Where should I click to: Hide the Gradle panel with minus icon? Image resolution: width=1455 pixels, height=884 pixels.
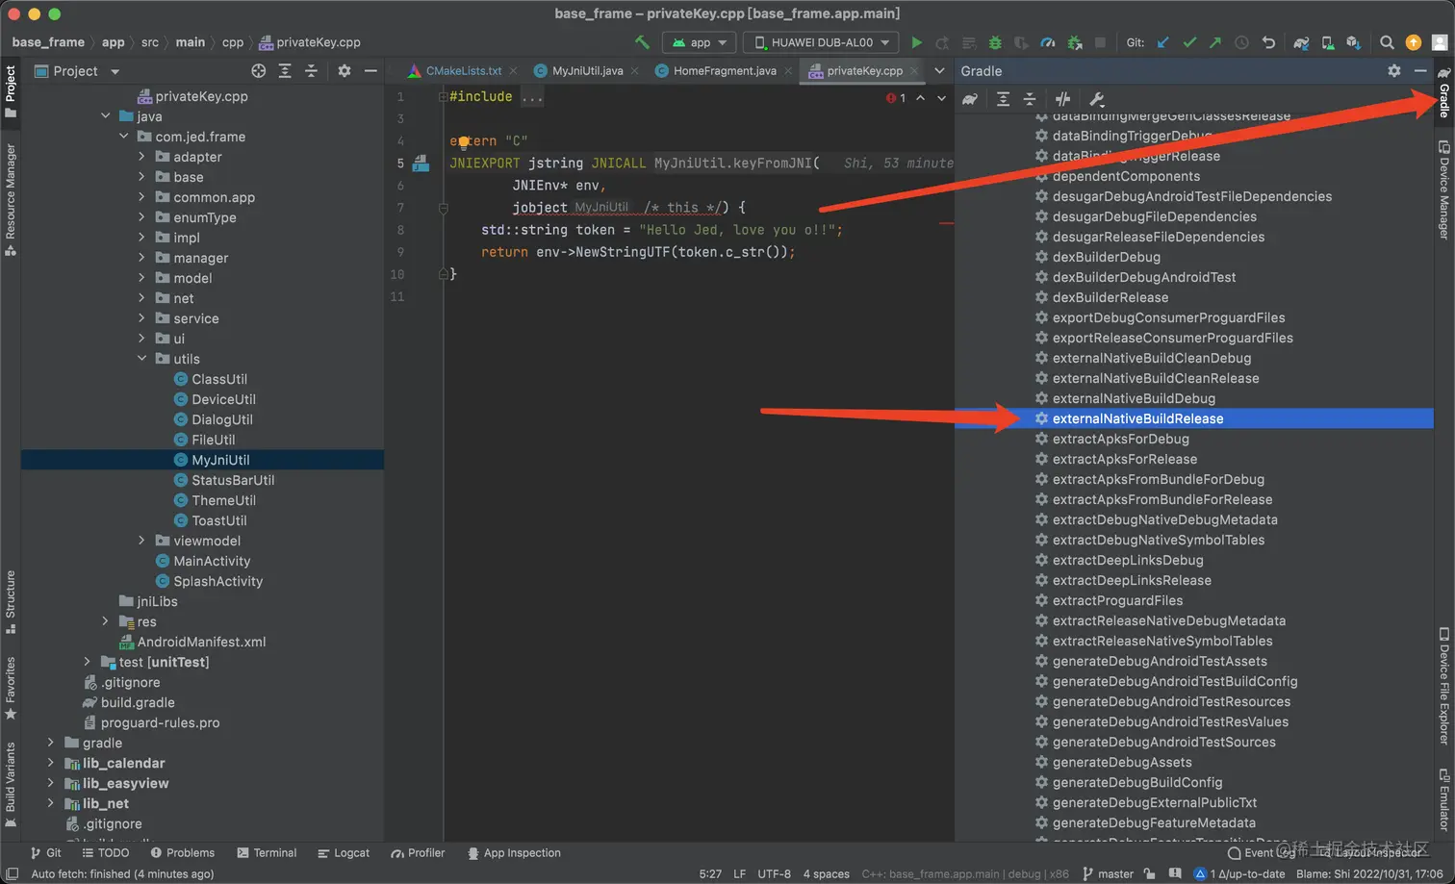(1420, 71)
